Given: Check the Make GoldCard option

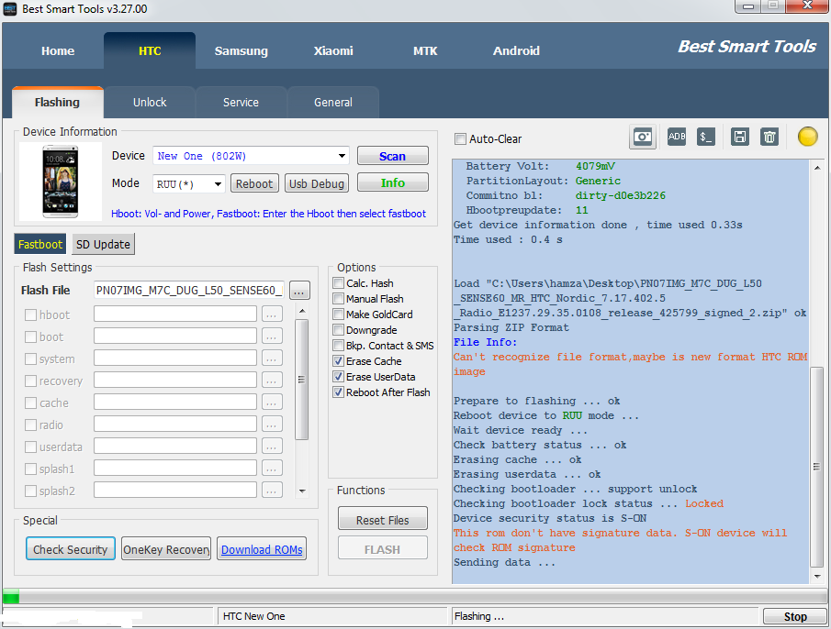Looking at the screenshot, I should pyautogui.click(x=338, y=314).
